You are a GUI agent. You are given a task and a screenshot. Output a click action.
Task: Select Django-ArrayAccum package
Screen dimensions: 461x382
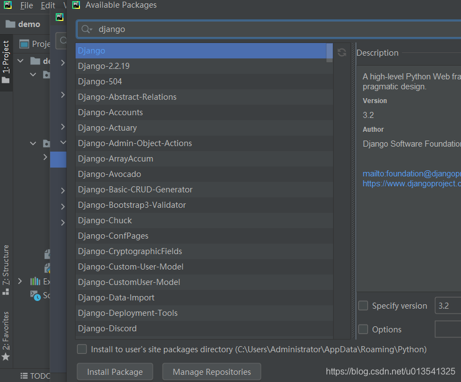204,159
